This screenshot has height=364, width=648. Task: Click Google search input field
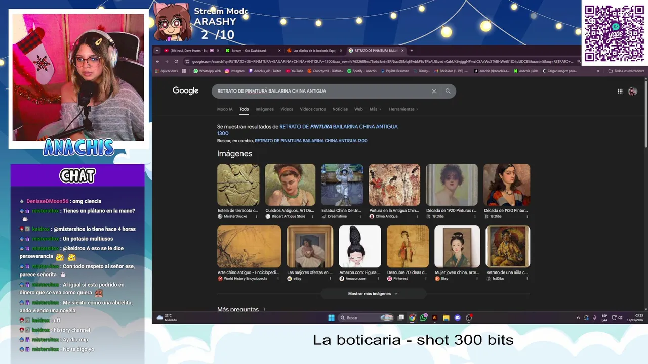[322, 92]
